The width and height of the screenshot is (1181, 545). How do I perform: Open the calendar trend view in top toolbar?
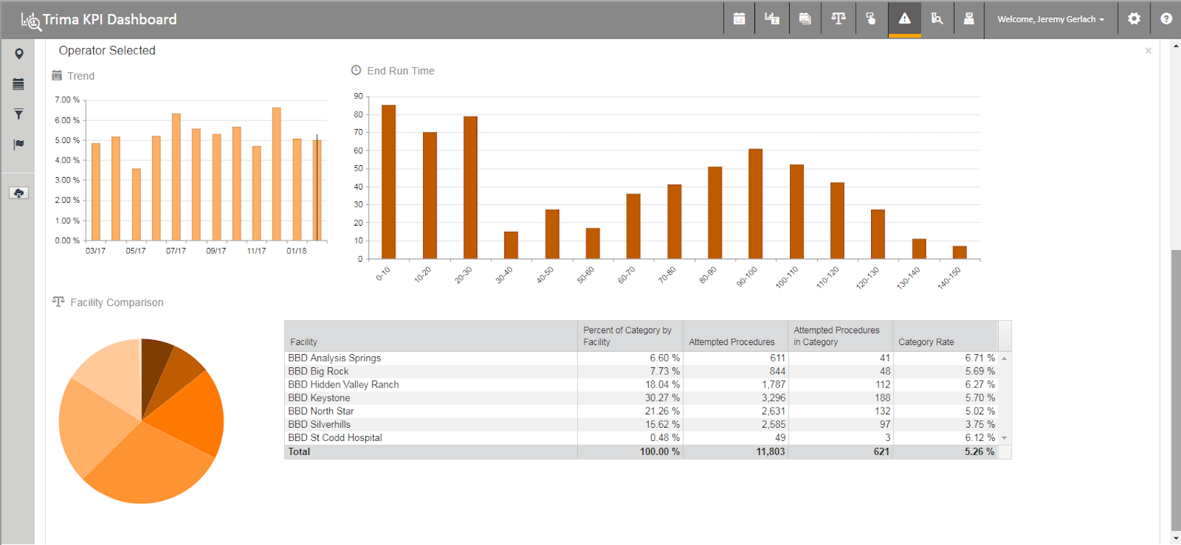coord(739,19)
